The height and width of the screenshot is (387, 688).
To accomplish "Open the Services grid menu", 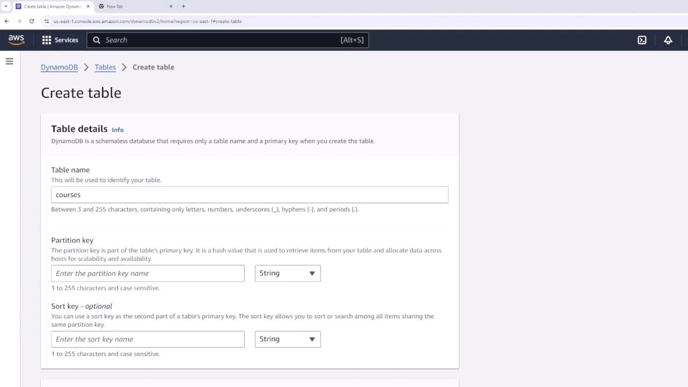I will [60, 40].
